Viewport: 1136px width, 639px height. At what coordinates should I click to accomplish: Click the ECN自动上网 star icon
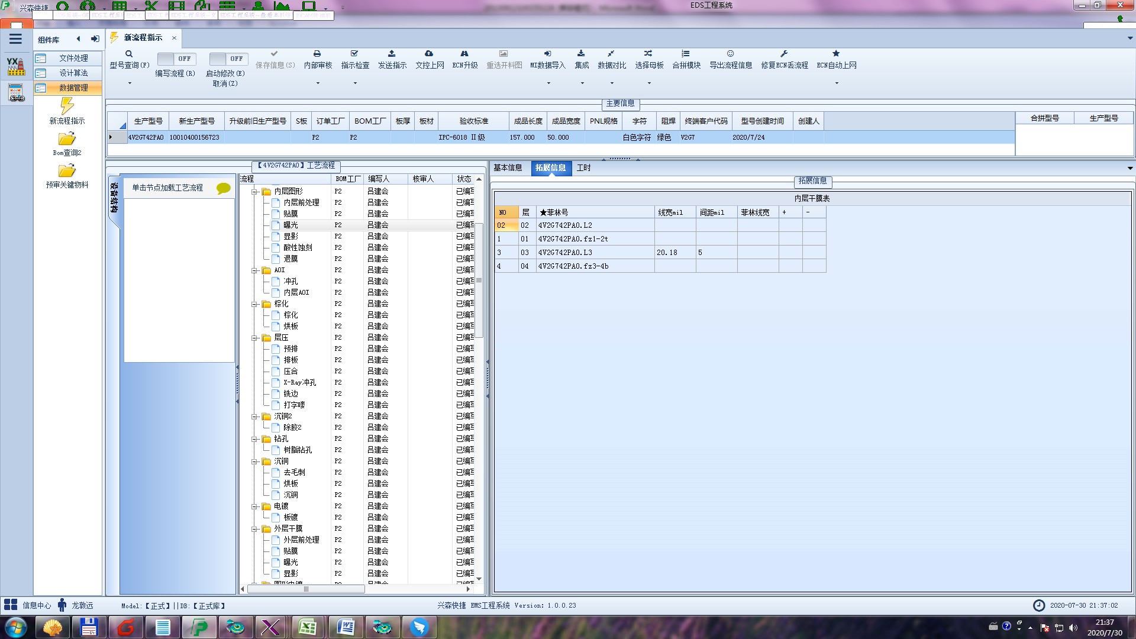(836, 54)
